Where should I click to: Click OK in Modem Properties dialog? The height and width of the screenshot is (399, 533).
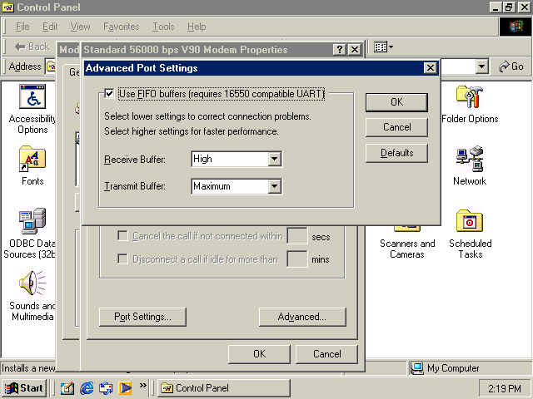coord(259,354)
